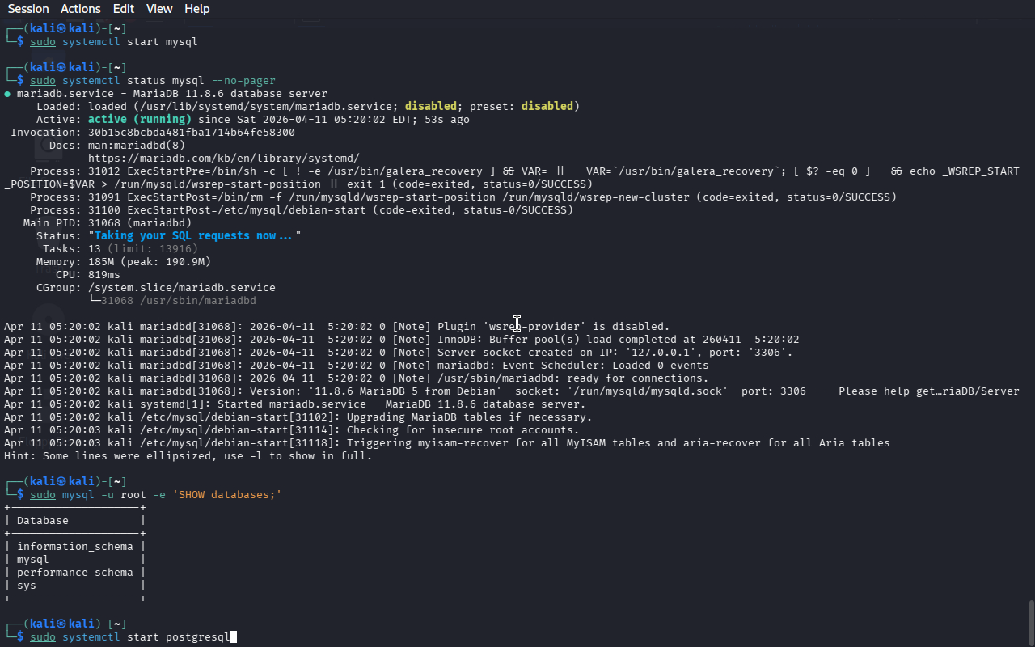
Task: Select the sys database row
Action: tap(27, 586)
